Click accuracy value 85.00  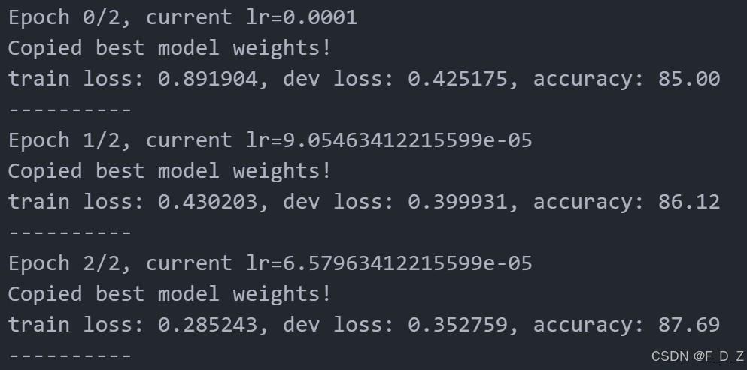(689, 79)
